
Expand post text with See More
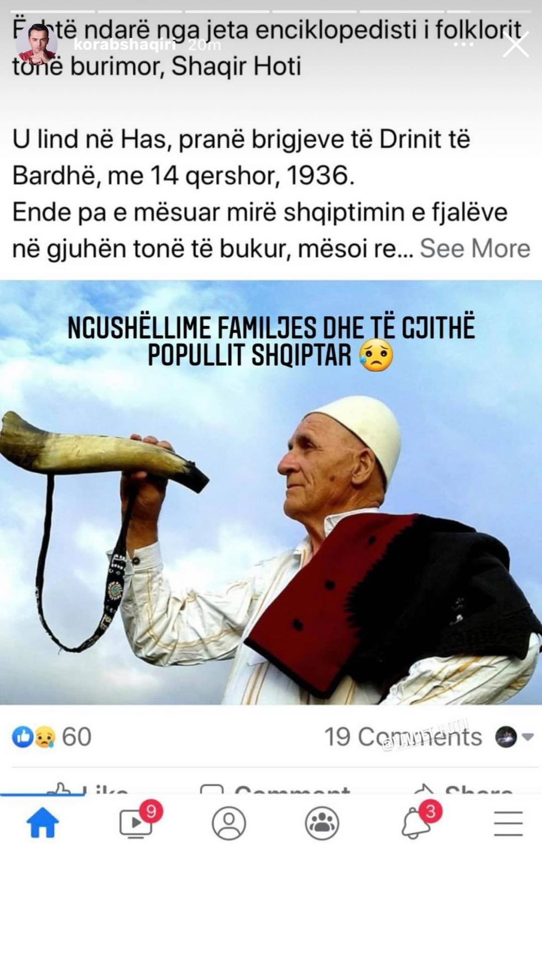(x=475, y=248)
